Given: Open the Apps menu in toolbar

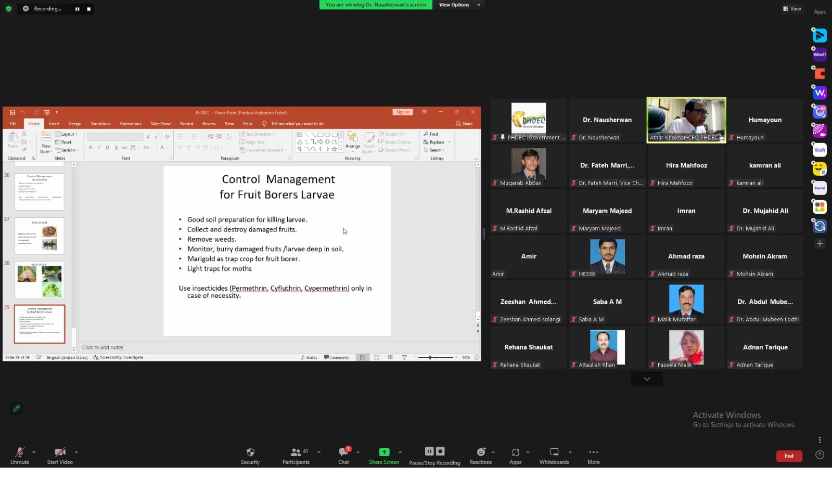Looking at the screenshot, I should (x=515, y=452).
